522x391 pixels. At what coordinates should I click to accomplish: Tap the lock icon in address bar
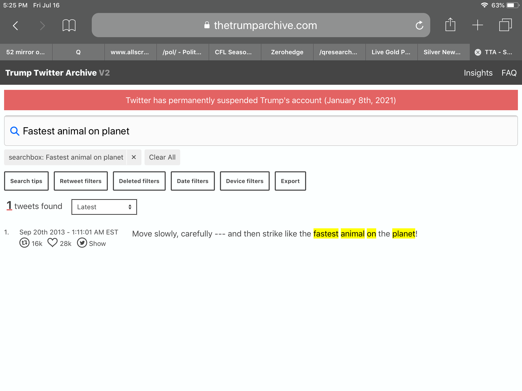[x=207, y=25]
